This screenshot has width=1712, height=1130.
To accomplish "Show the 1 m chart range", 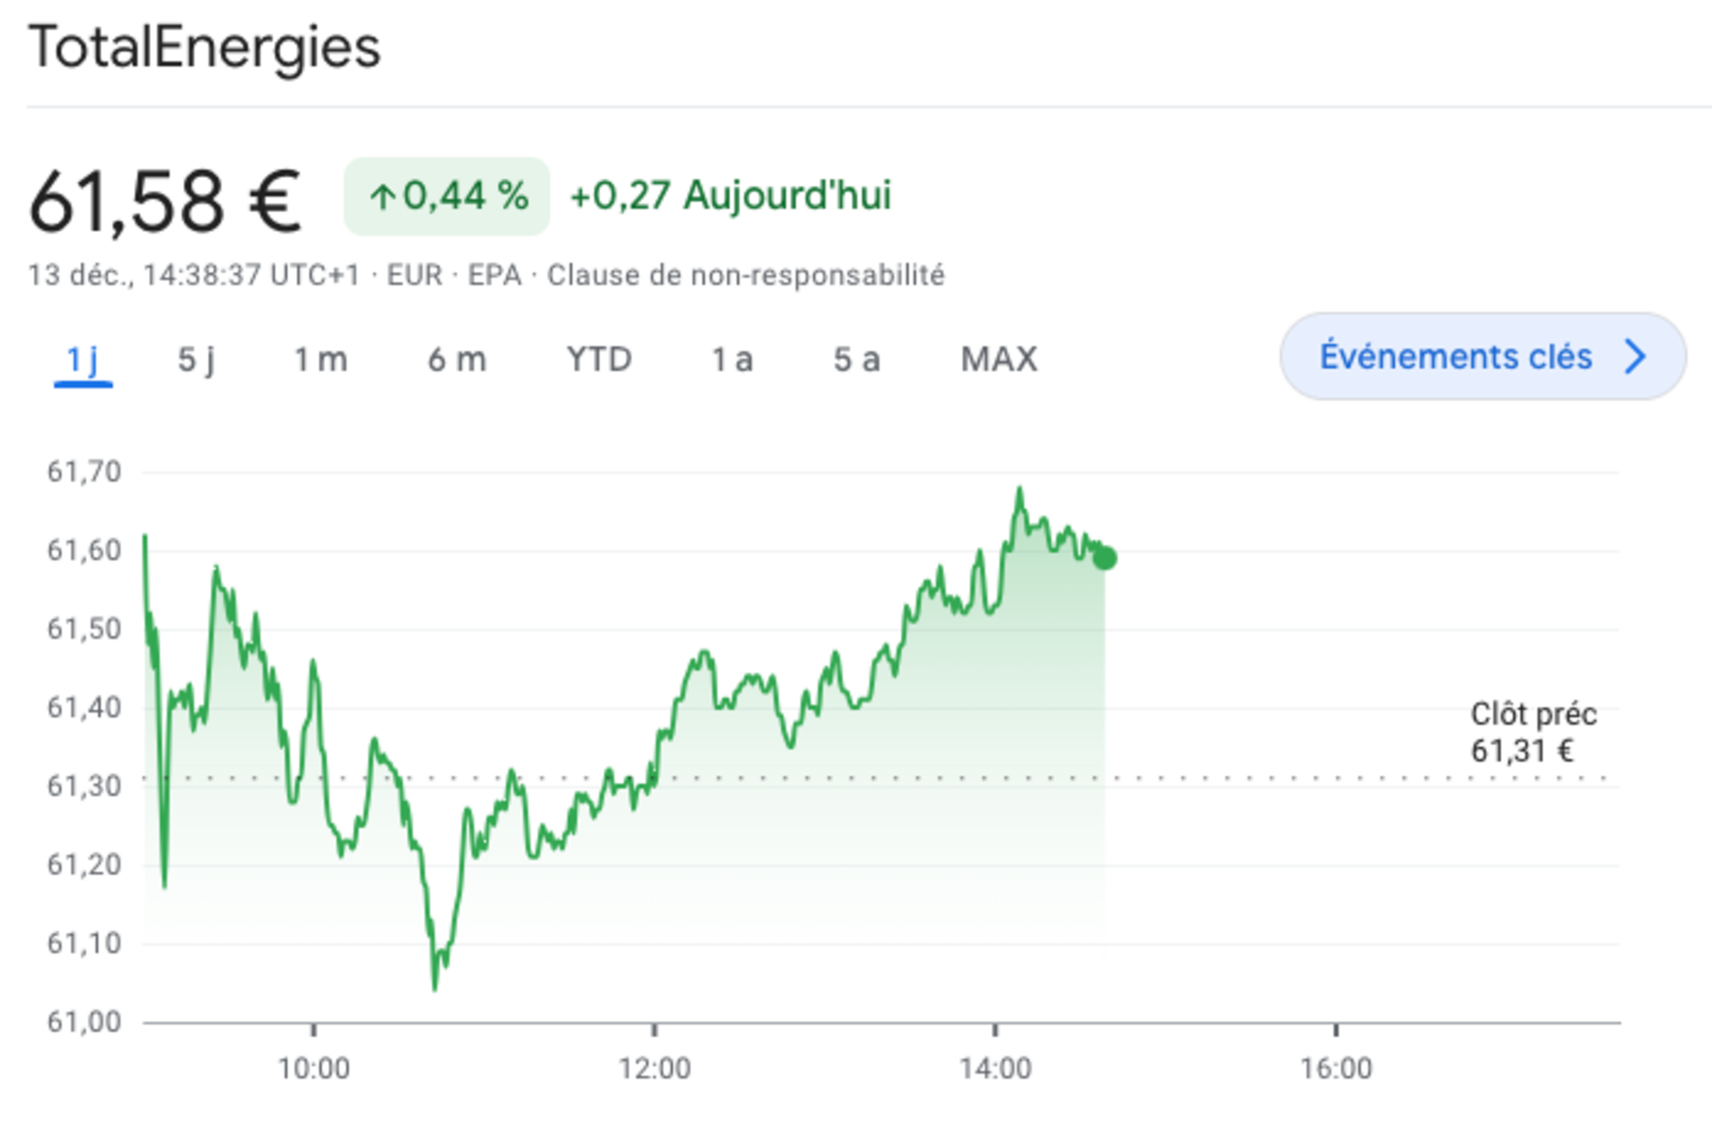I will [321, 360].
